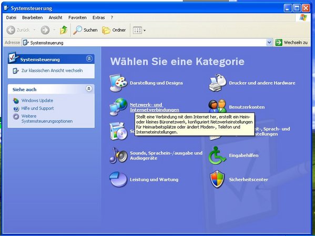
Task: Open dropdown arrow next to Zurück
Action: click(34, 30)
